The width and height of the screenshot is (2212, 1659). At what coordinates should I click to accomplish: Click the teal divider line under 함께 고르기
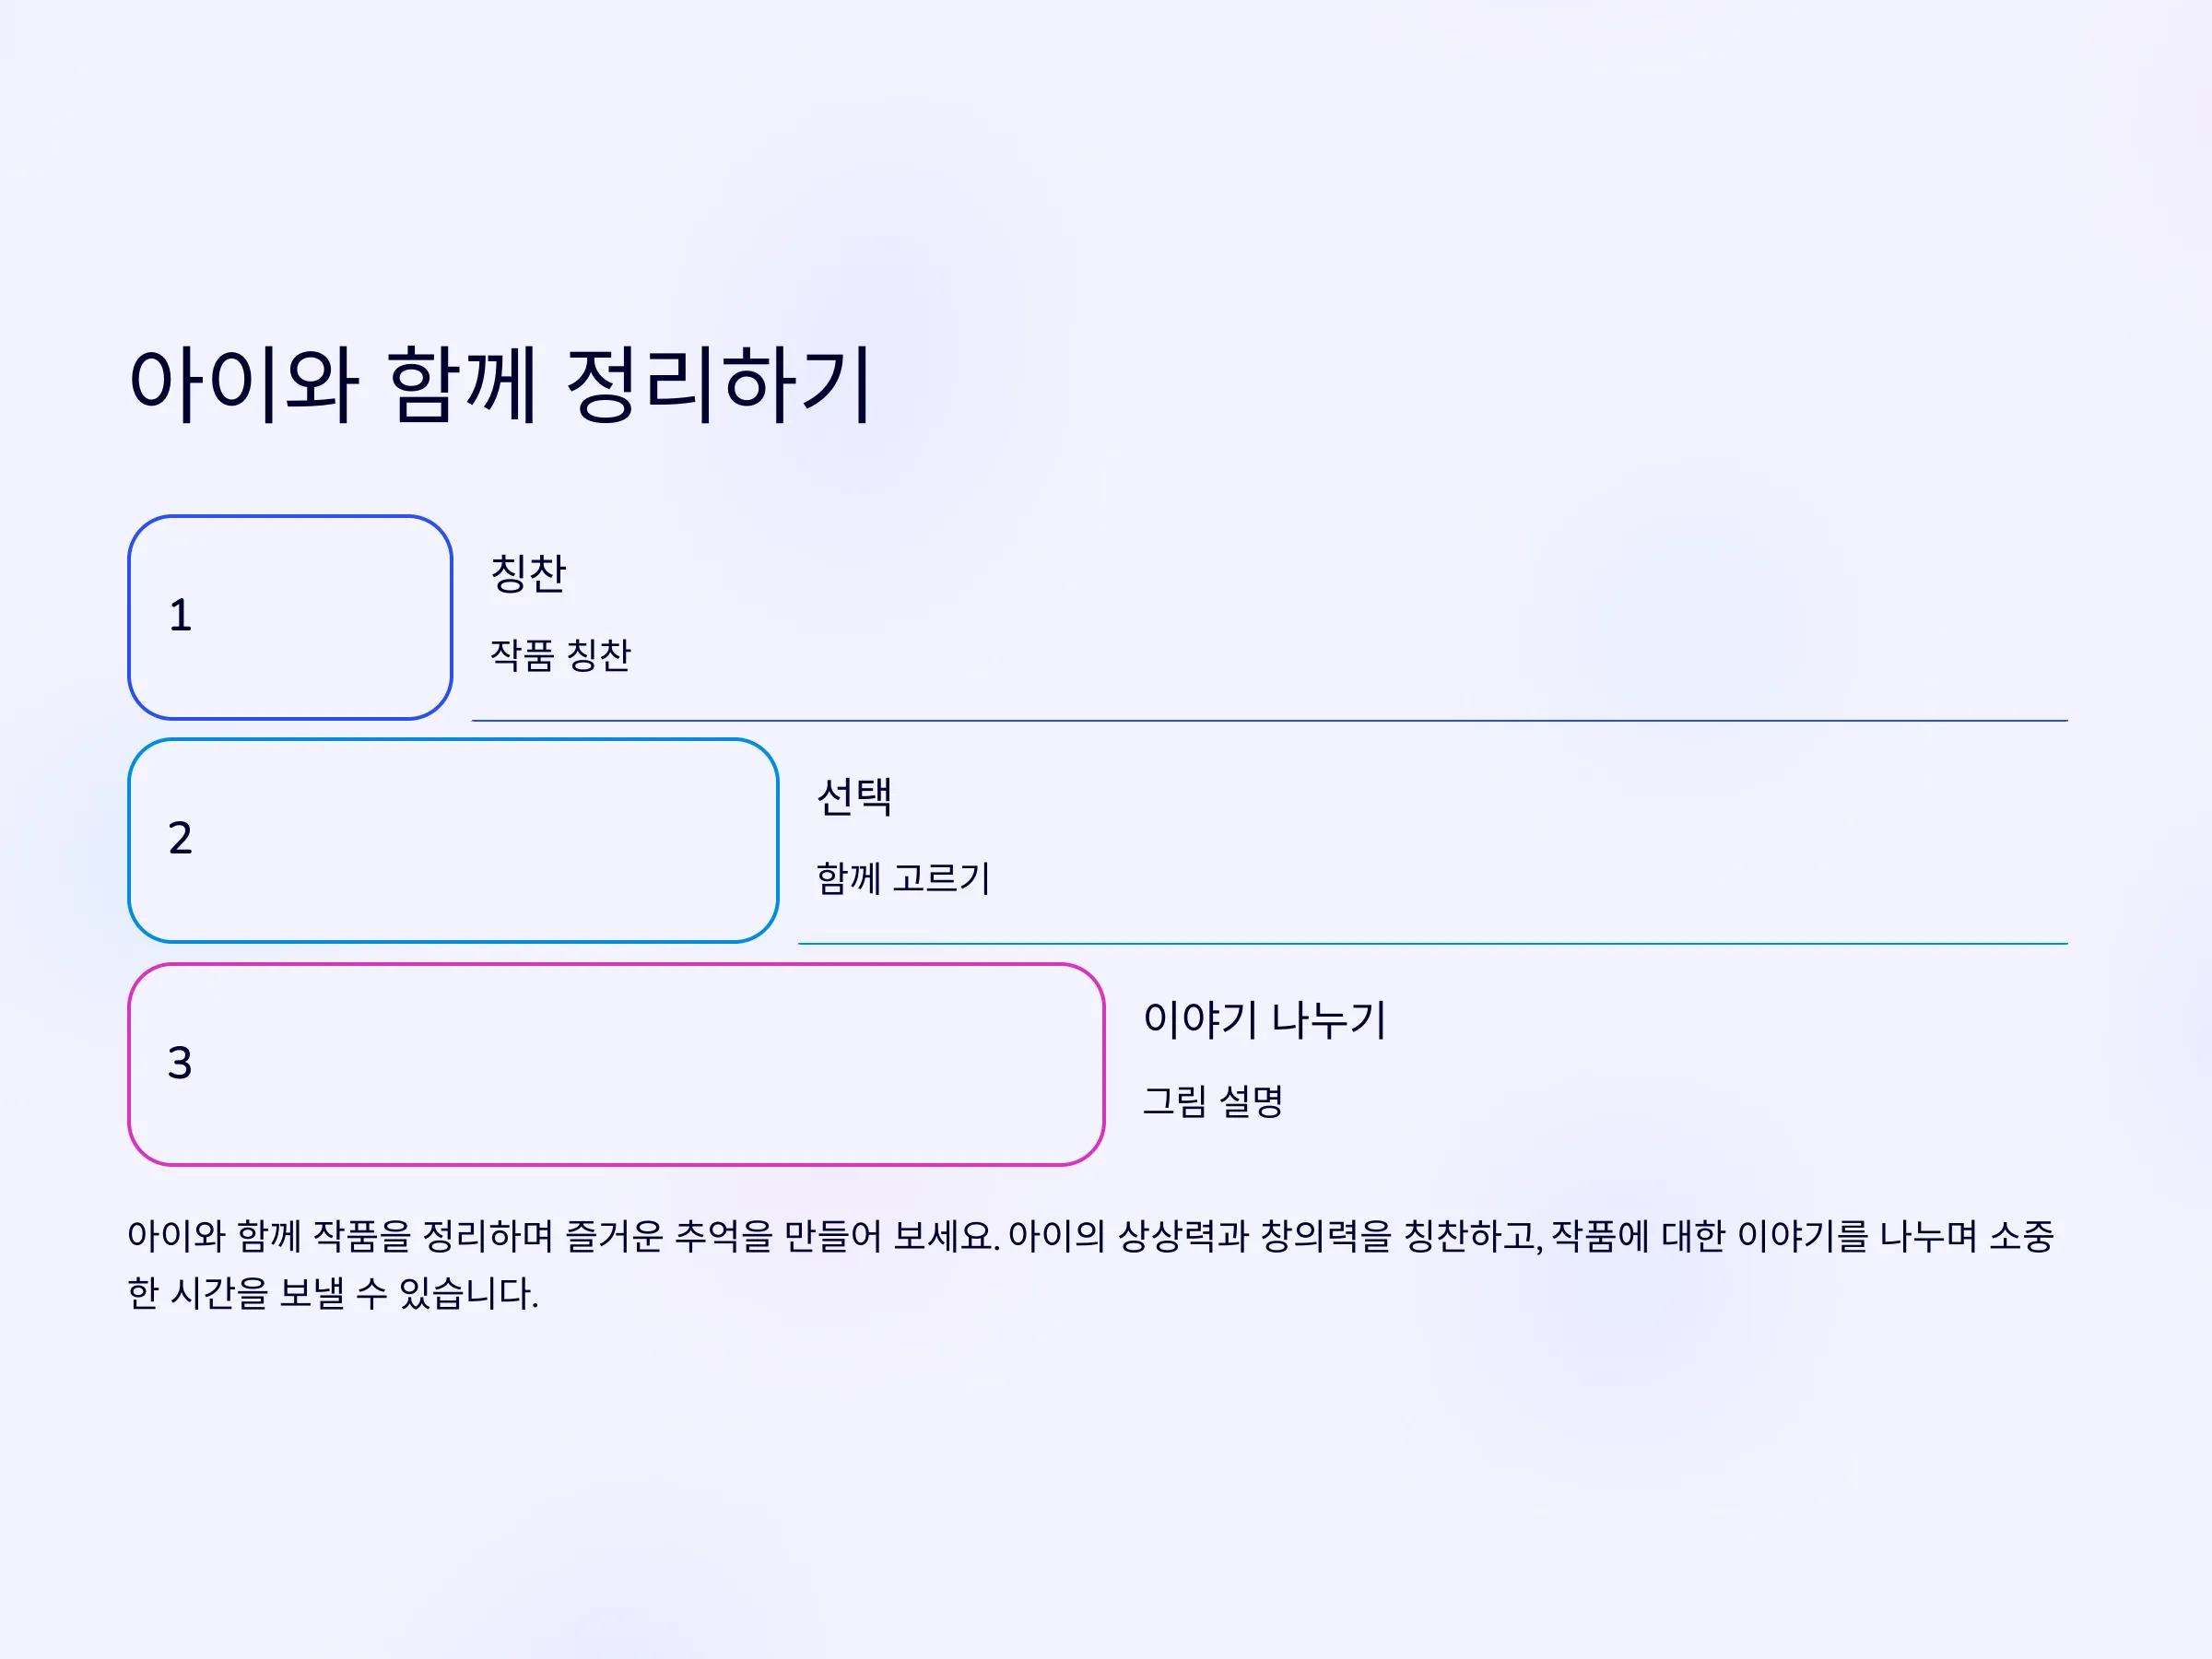(1432, 943)
